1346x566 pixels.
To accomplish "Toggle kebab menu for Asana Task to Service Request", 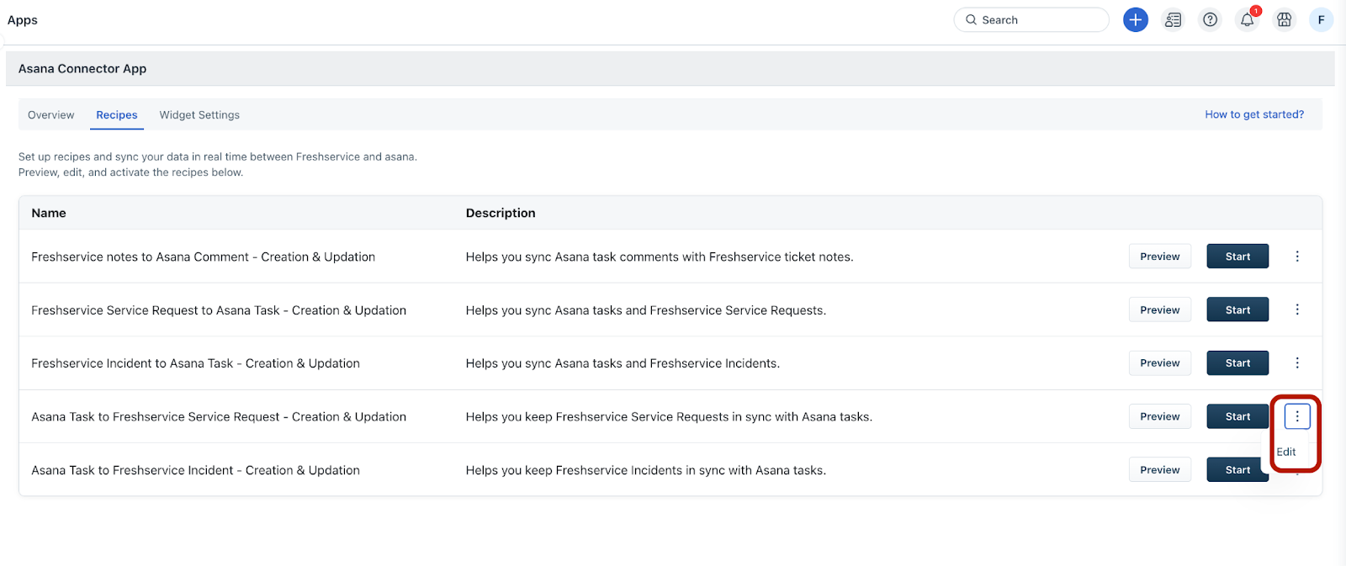I will (1297, 416).
